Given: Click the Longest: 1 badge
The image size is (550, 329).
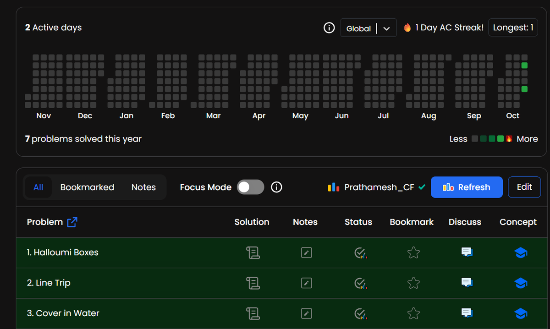Looking at the screenshot, I should pos(513,27).
